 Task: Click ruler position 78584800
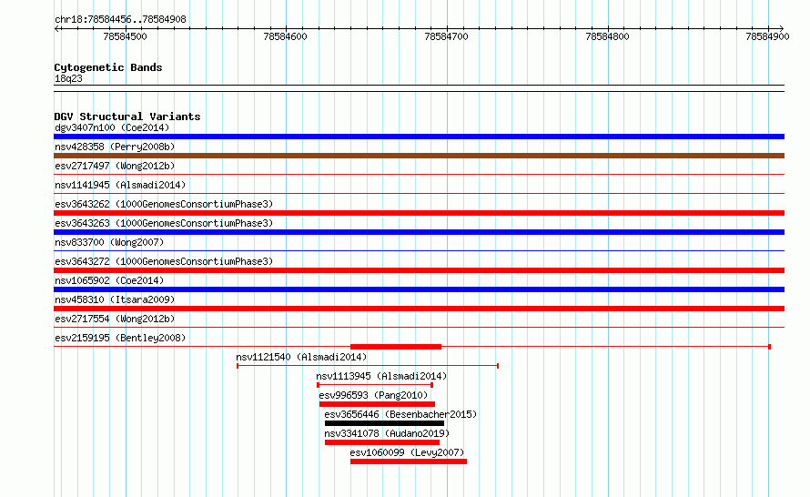[608, 36]
